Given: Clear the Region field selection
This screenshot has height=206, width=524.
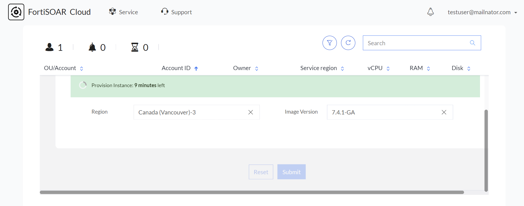Looking at the screenshot, I should (x=251, y=112).
